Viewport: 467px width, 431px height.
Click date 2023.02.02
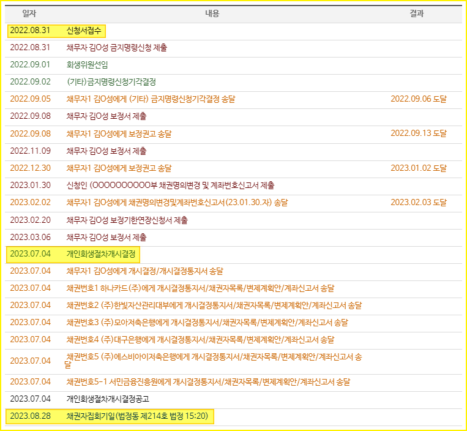(x=30, y=203)
